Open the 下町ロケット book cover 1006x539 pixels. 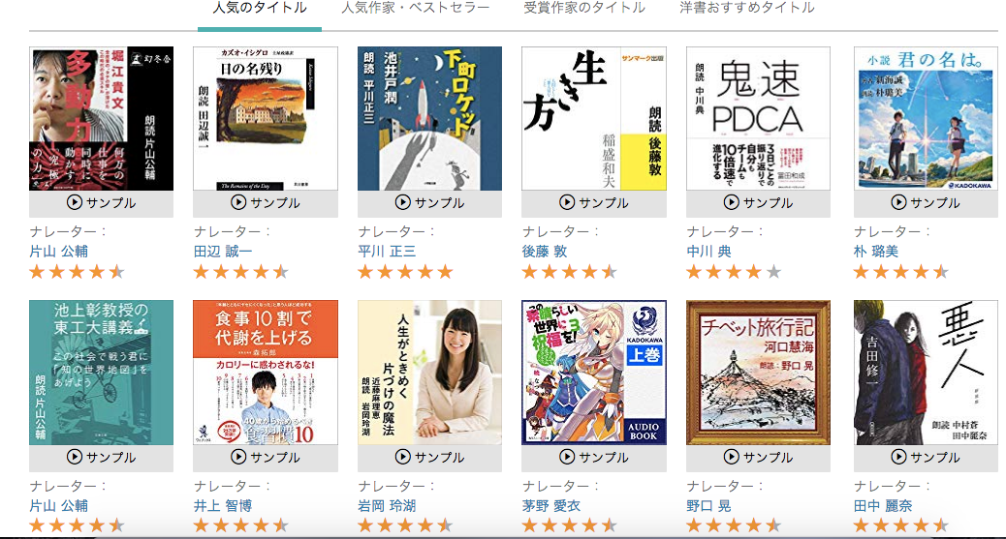click(430, 119)
